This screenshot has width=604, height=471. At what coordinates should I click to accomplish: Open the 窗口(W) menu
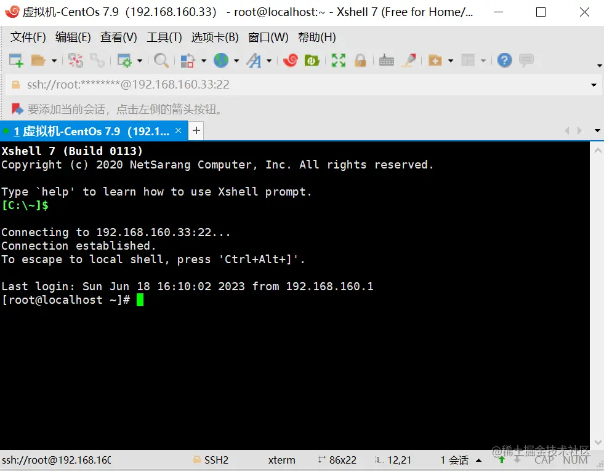pos(268,38)
